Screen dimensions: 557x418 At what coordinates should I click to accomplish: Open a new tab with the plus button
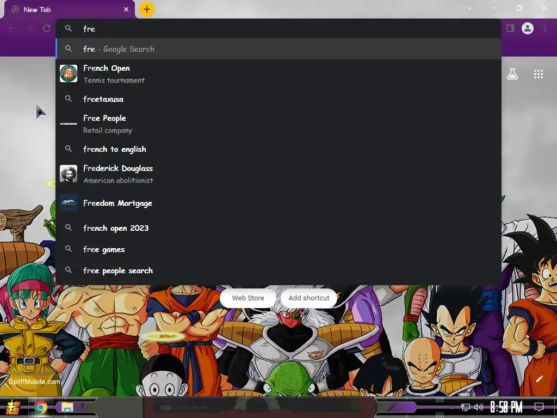tap(147, 9)
